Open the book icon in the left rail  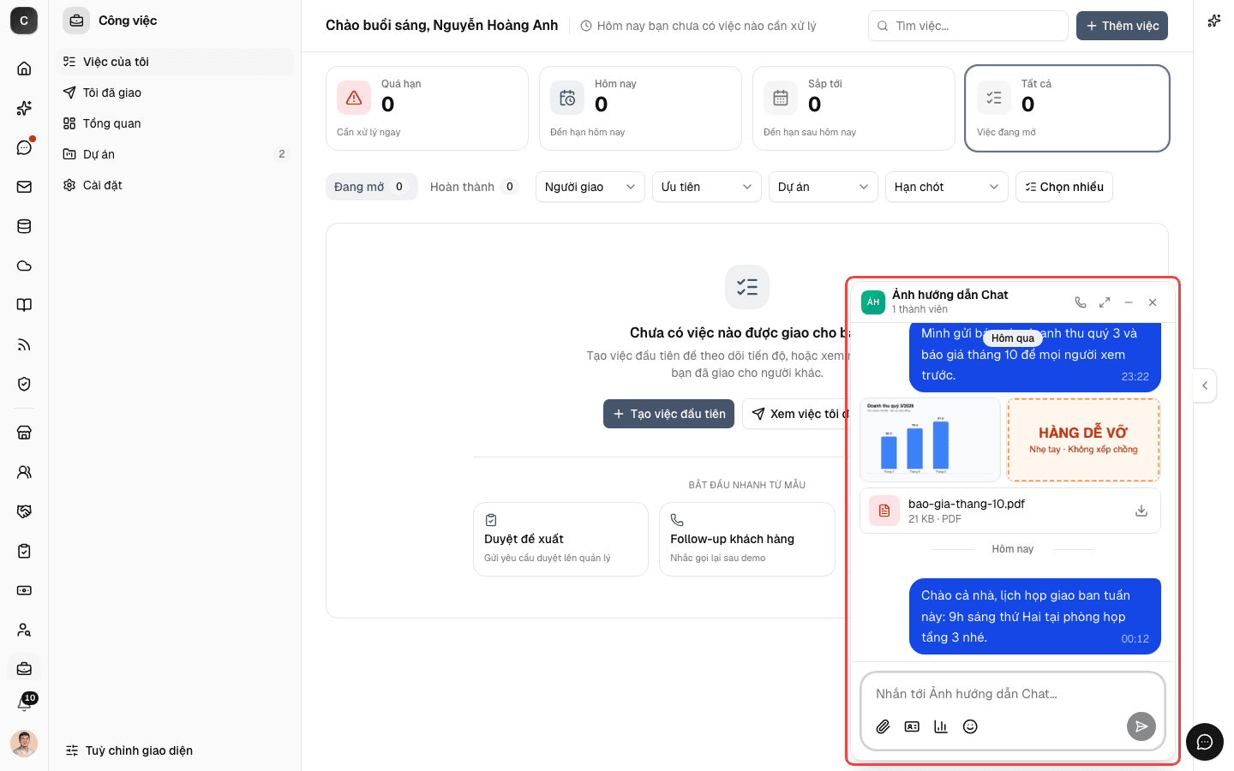24,305
